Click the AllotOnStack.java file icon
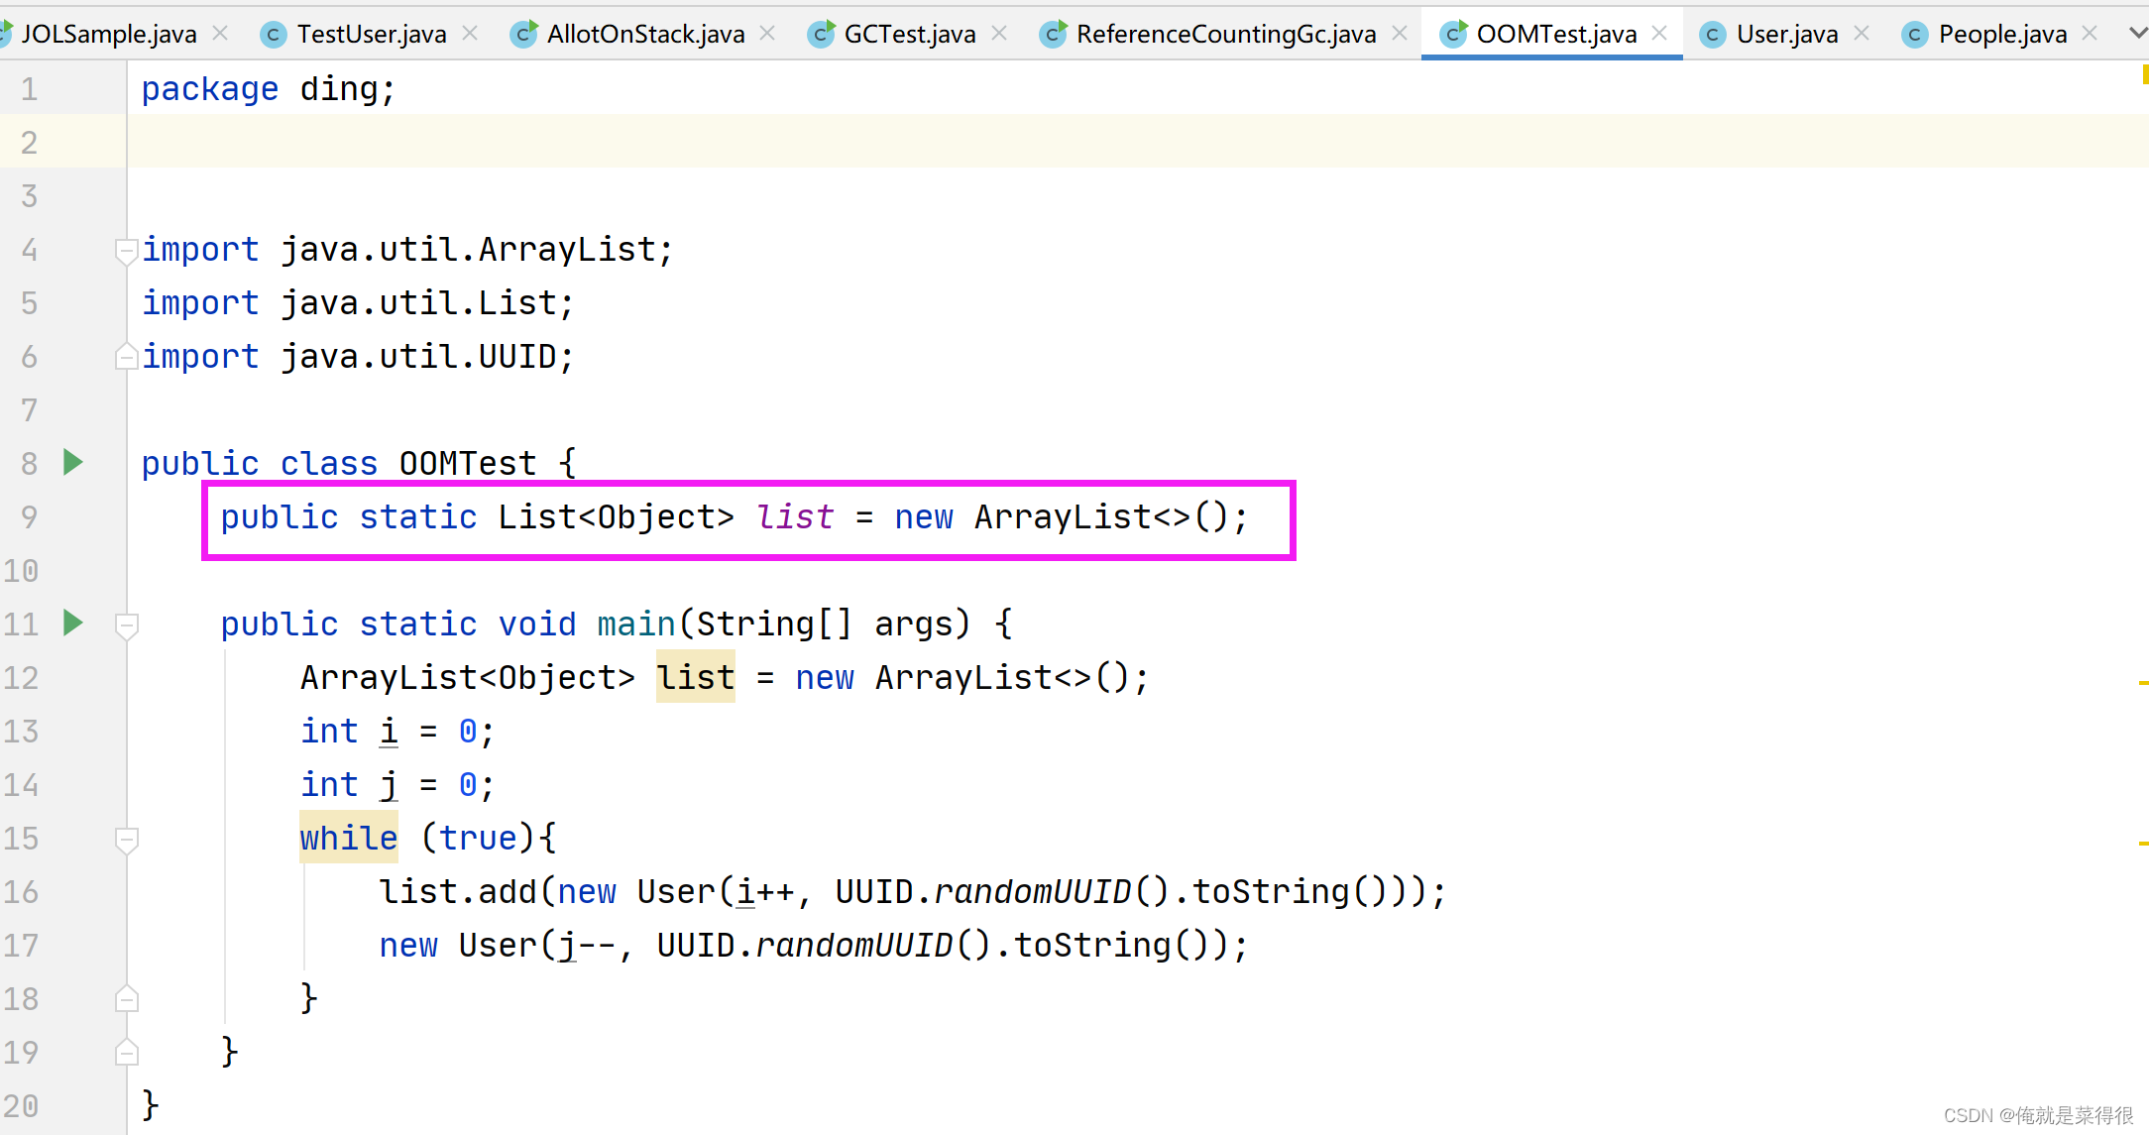 [523, 35]
